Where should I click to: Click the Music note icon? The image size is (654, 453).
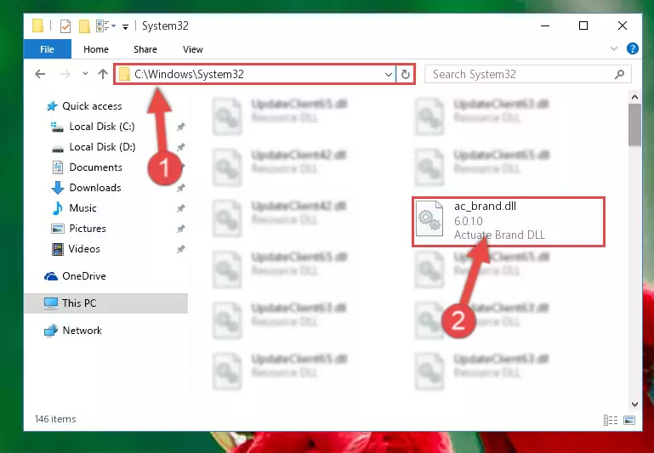[57, 208]
